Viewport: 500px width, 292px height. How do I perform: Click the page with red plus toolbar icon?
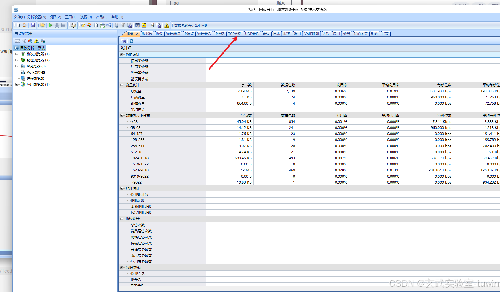click(x=96, y=25)
